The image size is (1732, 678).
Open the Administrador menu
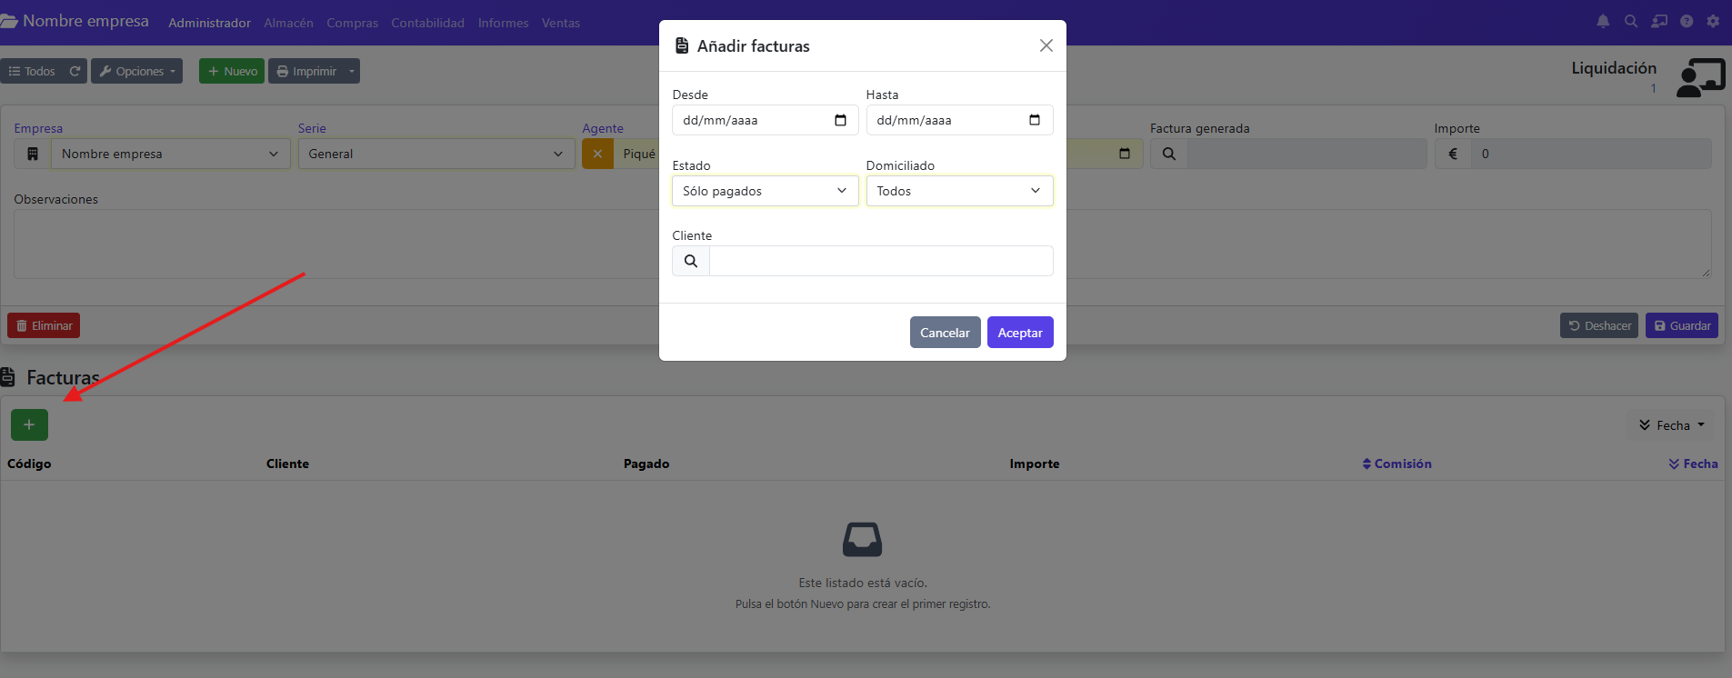(209, 23)
